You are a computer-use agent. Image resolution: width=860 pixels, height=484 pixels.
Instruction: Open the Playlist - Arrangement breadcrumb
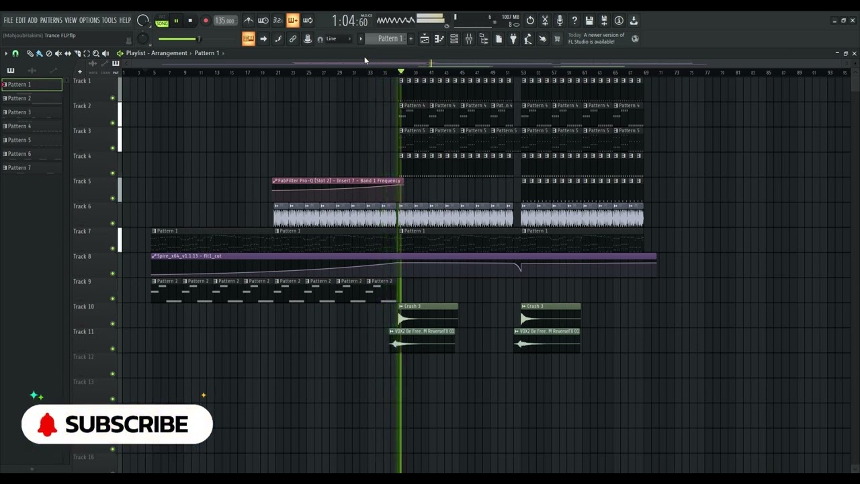tap(157, 53)
